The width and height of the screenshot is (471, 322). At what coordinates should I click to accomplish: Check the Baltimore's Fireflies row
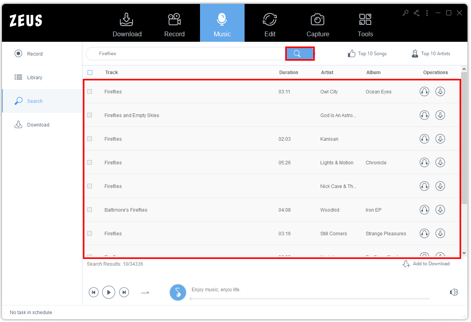[90, 210]
